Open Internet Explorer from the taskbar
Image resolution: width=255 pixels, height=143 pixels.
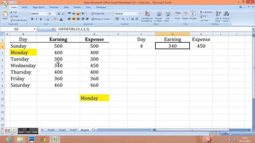pos(9,139)
